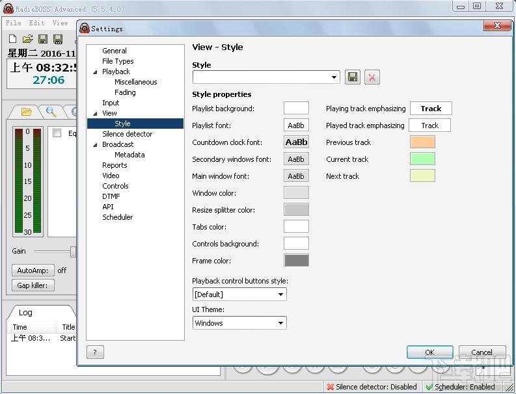Click the Played track emphasizing Track button
This screenshot has height=394, width=516.
click(429, 125)
